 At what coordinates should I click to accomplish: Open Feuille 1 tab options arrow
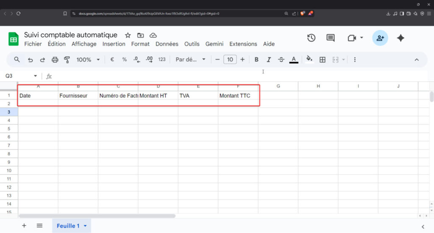point(85,226)
